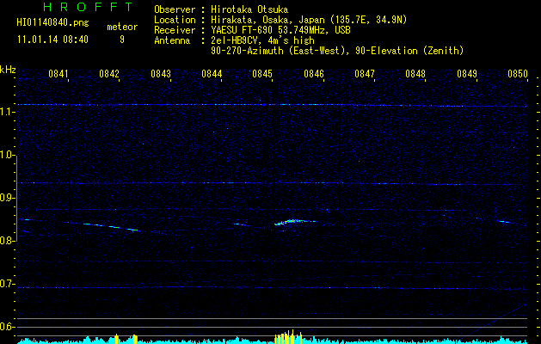Click the HROFFT title text
The width and height of the screenshot is (541, 344).
[89, 7]
